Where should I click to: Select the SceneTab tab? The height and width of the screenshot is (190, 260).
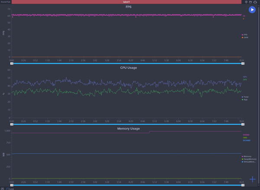click(6, 2)
